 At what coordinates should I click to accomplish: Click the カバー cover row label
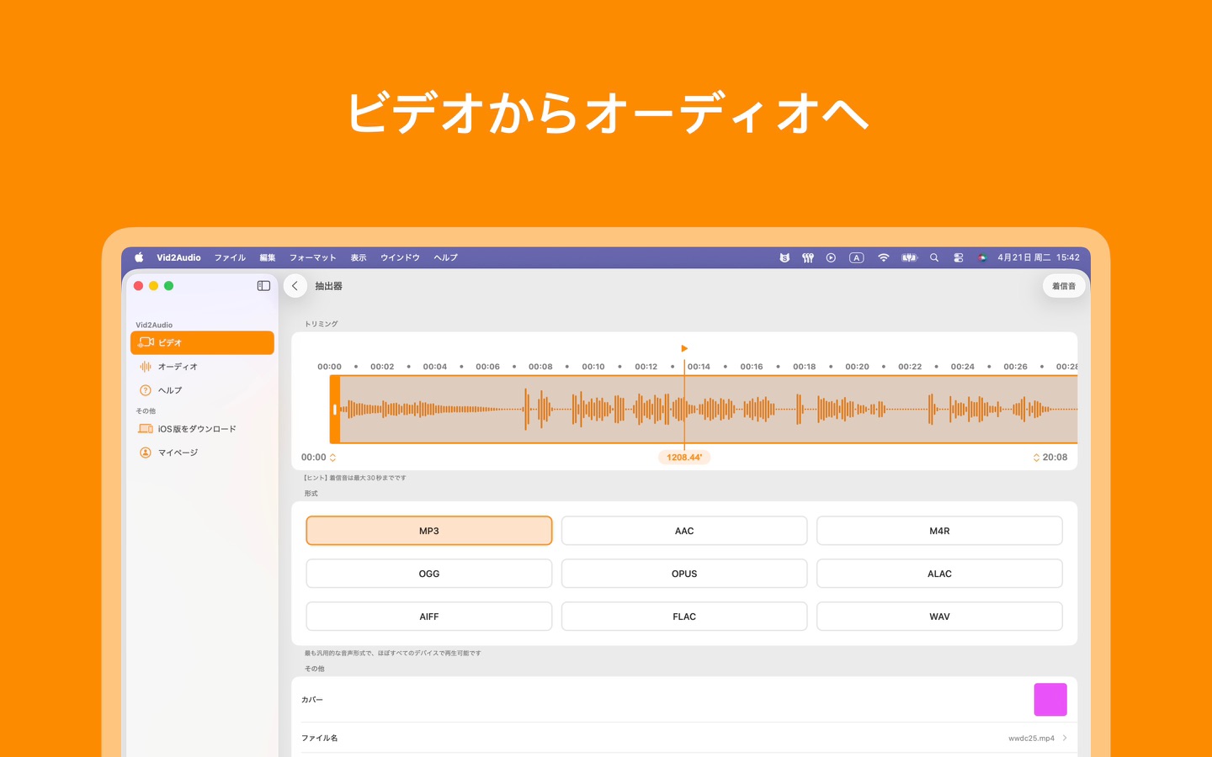pyautogui.click(x=312, y=700)
